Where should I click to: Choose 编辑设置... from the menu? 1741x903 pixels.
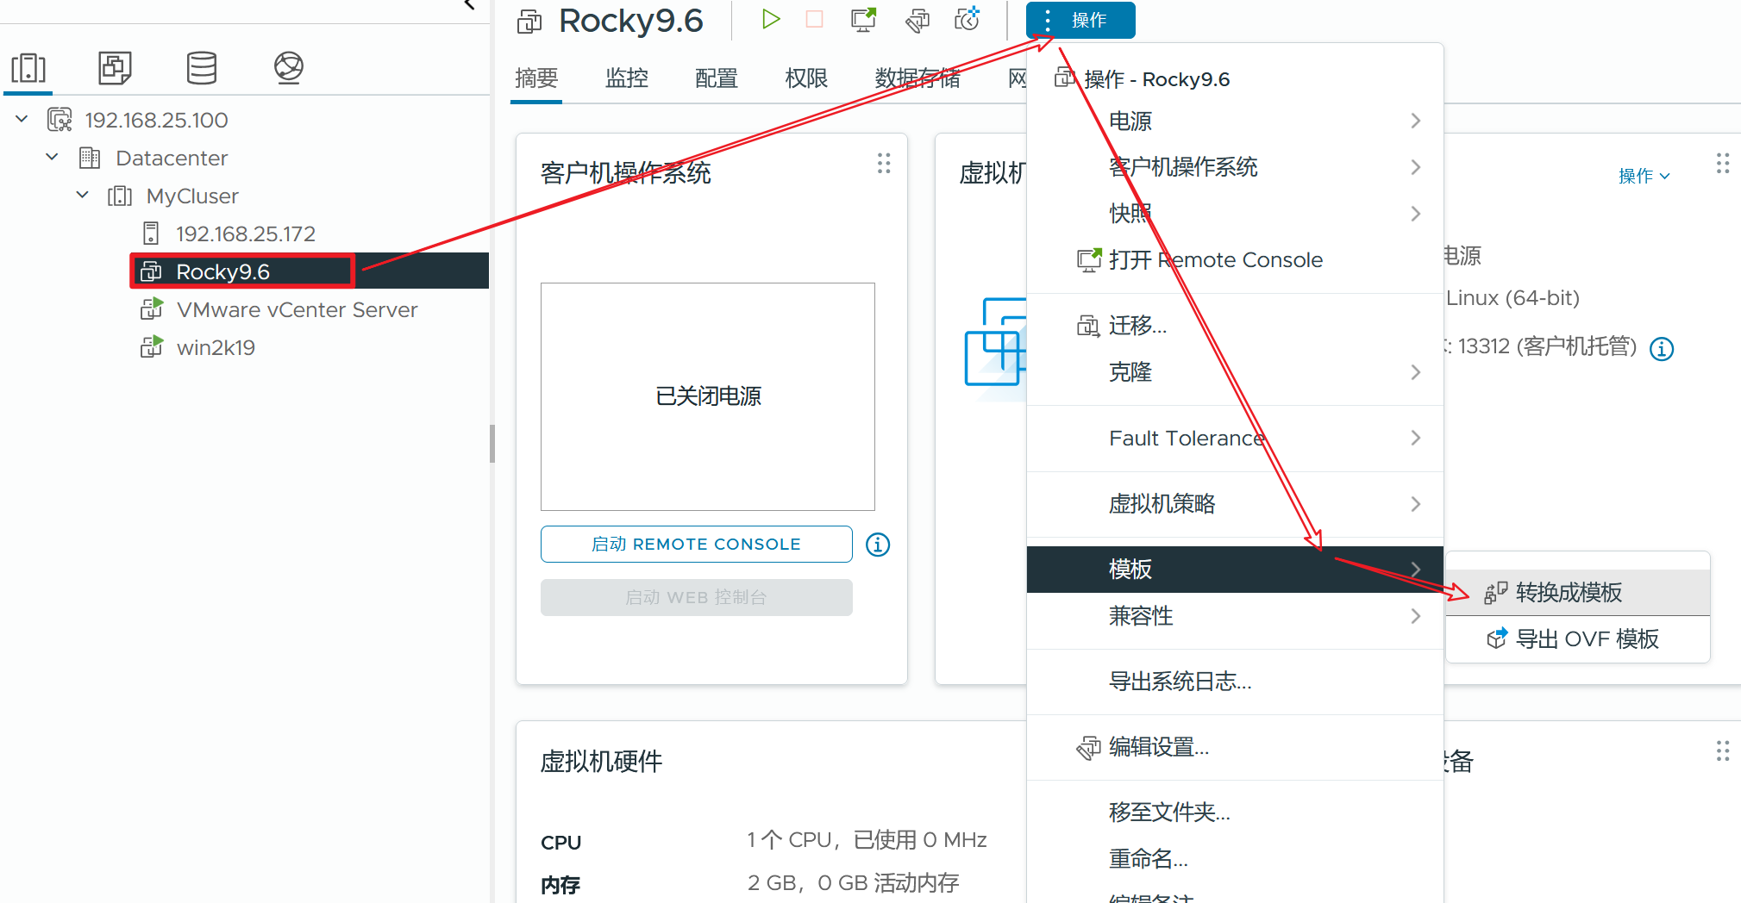tap(1235, 747)
